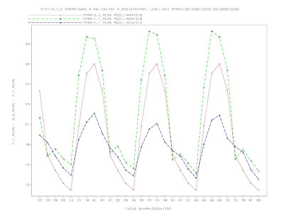Click x-axis forecast hour label 00
This screenshot has width=282, height=218.
coord(40,200)
